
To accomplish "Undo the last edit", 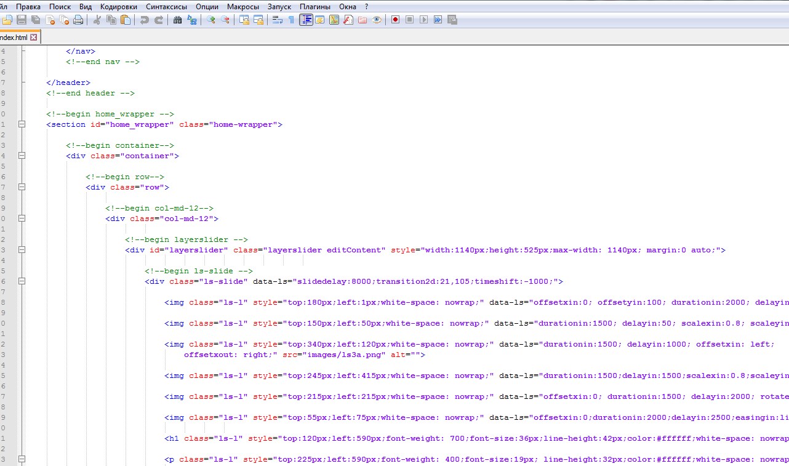I will (x=145, y=19).
